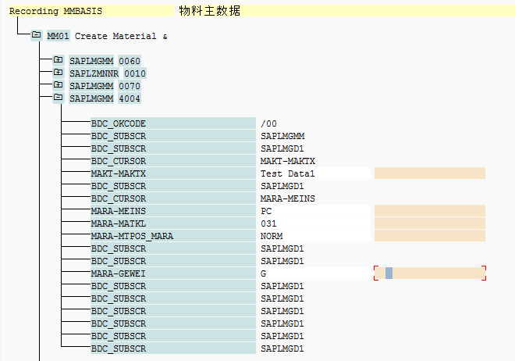515x361 pixels.
Task: Click the focused orange field beside G
Action: tap(430, 273)
